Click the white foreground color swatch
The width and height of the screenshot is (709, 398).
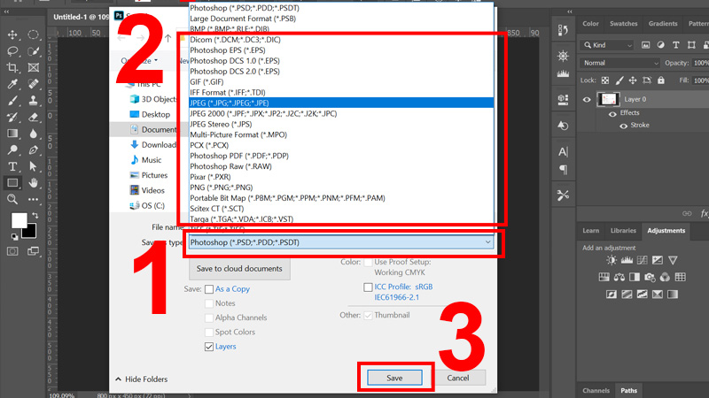coord(19,220)
